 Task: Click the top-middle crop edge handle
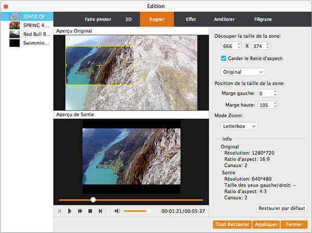(100, 46)
